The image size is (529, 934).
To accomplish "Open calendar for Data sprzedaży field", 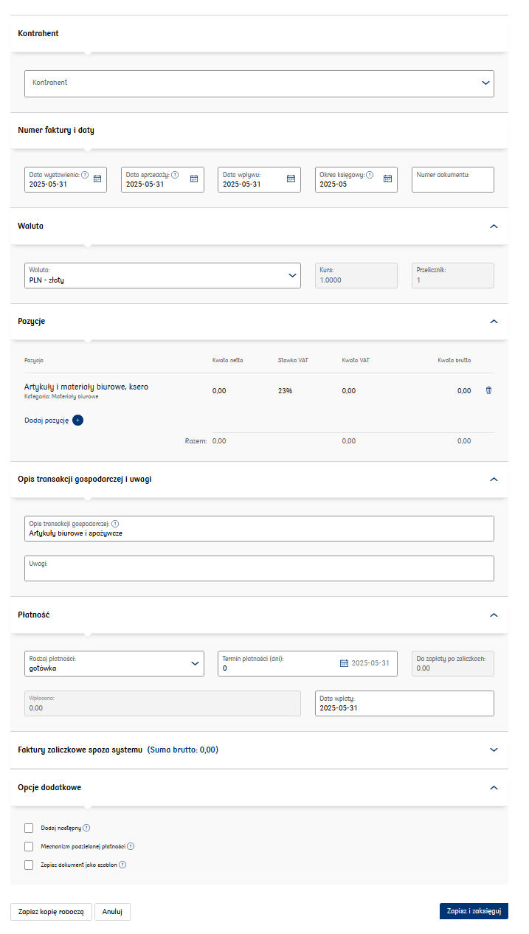I will [x=194, y=179].
